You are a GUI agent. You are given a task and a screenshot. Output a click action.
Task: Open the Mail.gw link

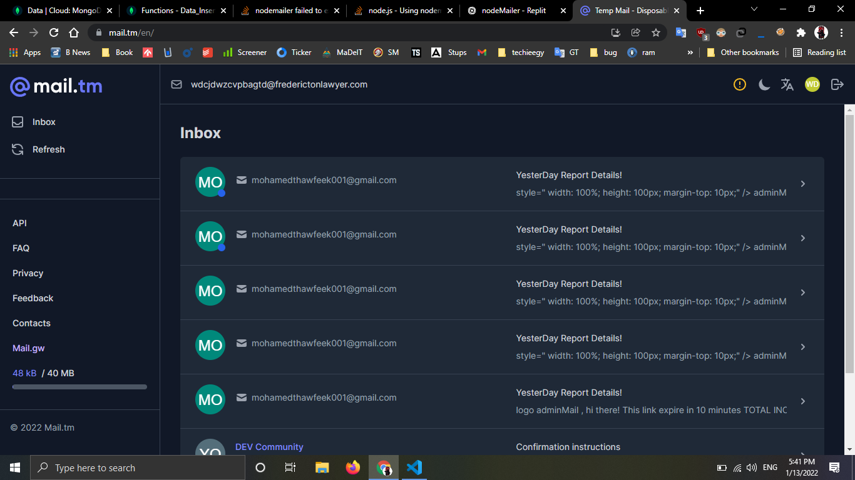click(29, 348)
